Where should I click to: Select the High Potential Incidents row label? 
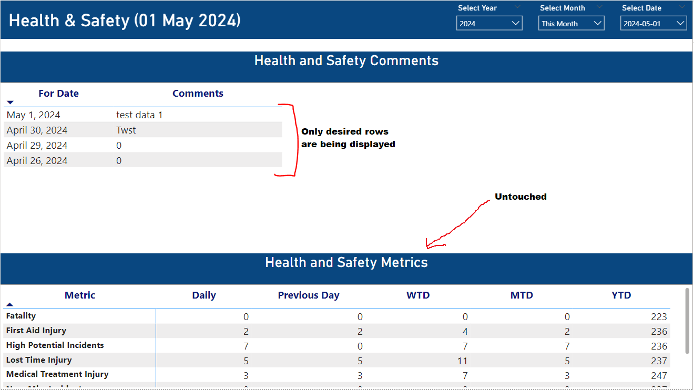tap(55, 345)
